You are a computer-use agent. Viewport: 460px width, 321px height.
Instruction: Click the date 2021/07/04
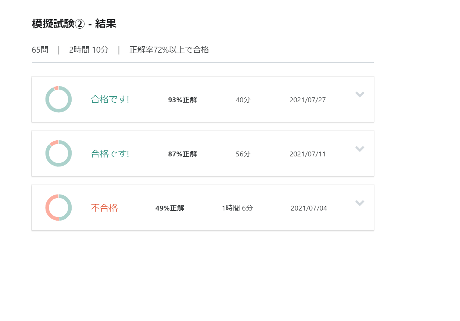pos(309,208)
